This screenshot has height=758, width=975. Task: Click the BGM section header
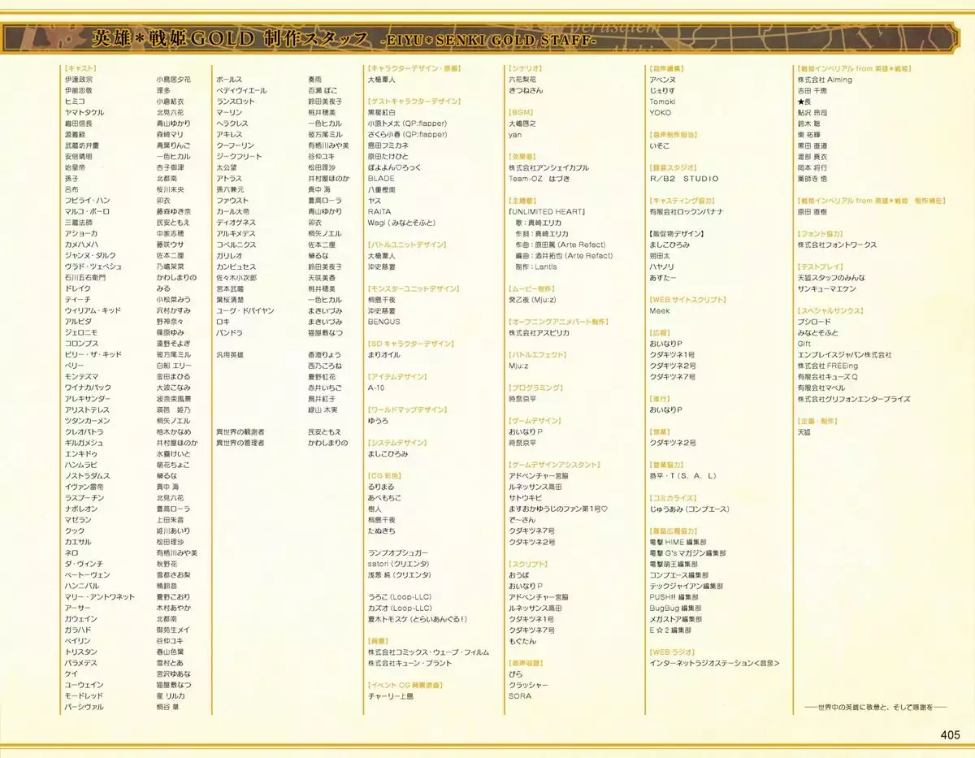520,113
